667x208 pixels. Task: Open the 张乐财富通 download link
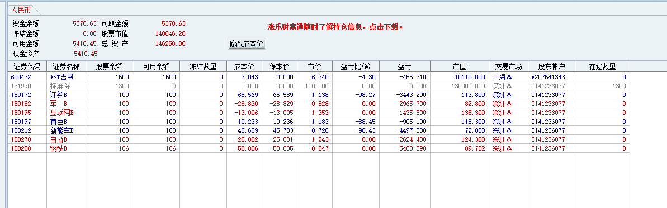click(335, 27)
